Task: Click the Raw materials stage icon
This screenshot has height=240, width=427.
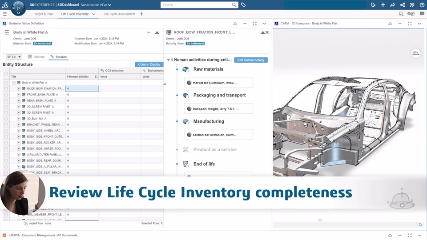Action: pyautogui.click(x=186, y=69)
